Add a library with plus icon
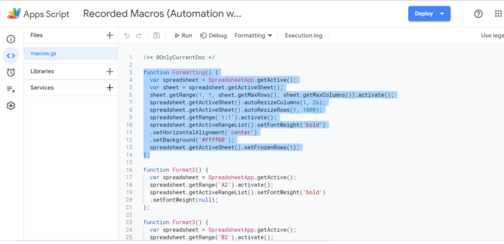 pyautogui.click(x=110, y=71)
